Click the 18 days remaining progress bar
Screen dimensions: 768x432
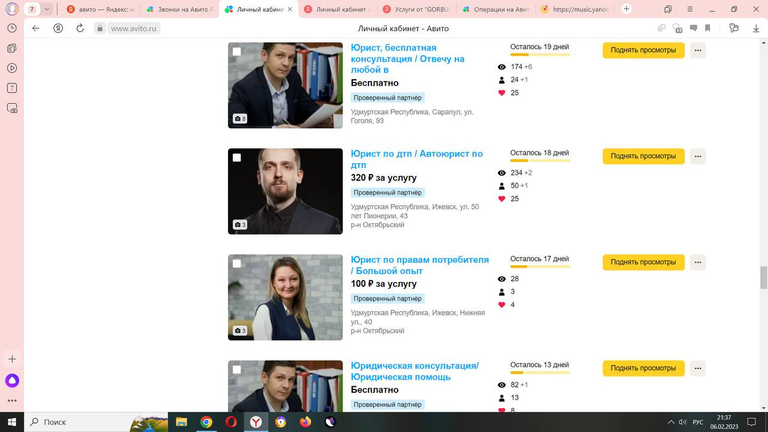[x=540, y=161]
